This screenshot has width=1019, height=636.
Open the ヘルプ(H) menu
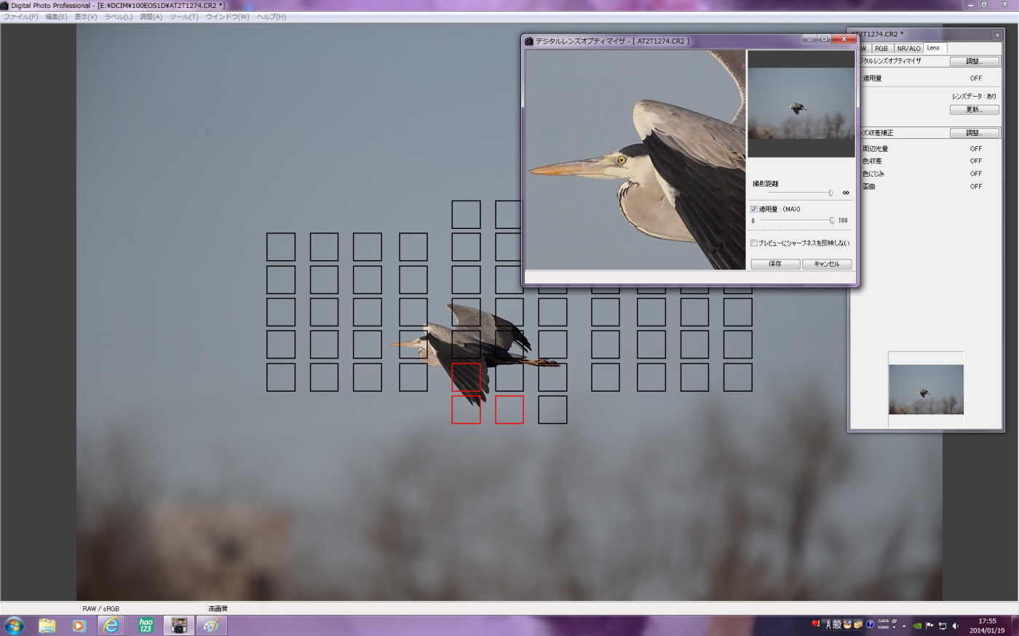(x=271, y=17)
